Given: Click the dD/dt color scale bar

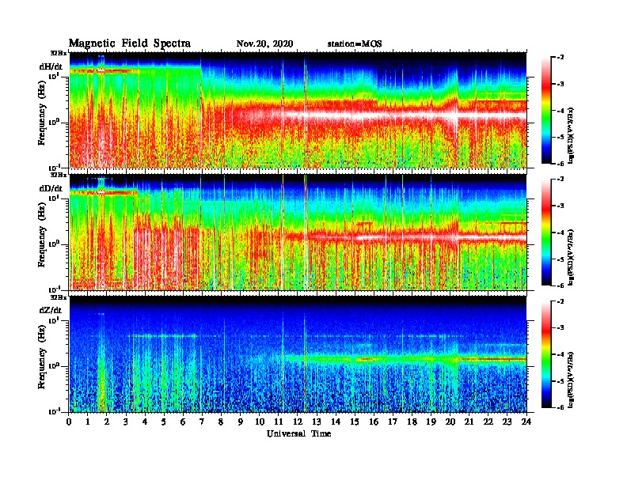Looking at the screenshot, I should pyautogui.click(x=545, y=233).
